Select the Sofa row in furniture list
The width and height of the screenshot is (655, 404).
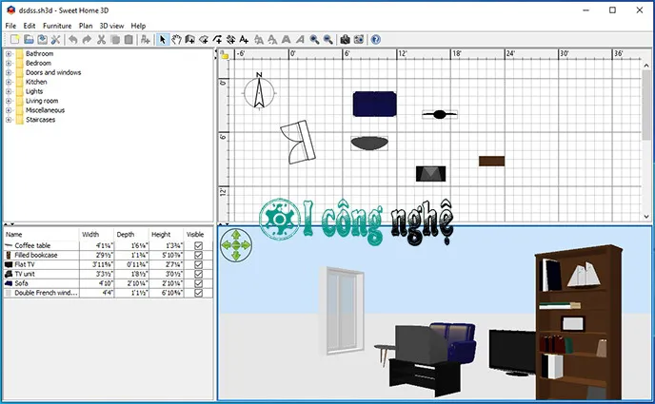pos(109,283)
